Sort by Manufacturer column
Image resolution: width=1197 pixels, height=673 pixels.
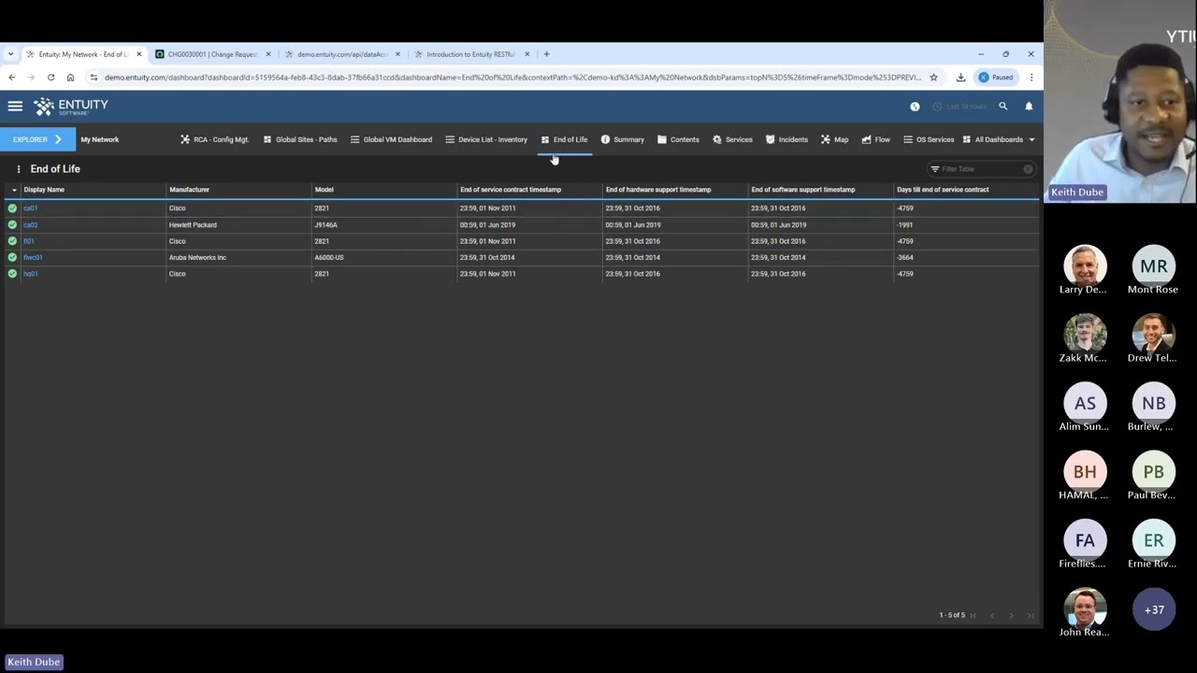[189, 190]
